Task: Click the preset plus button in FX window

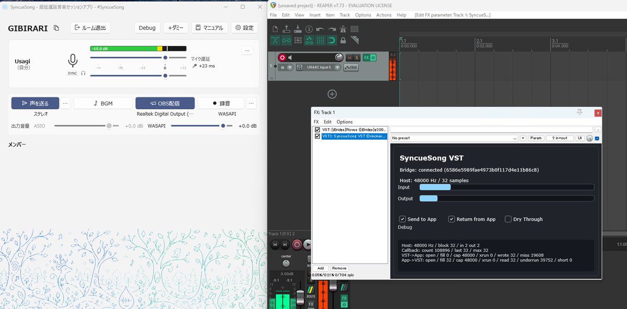Action: pyautogui.click(x=523, y=138)
